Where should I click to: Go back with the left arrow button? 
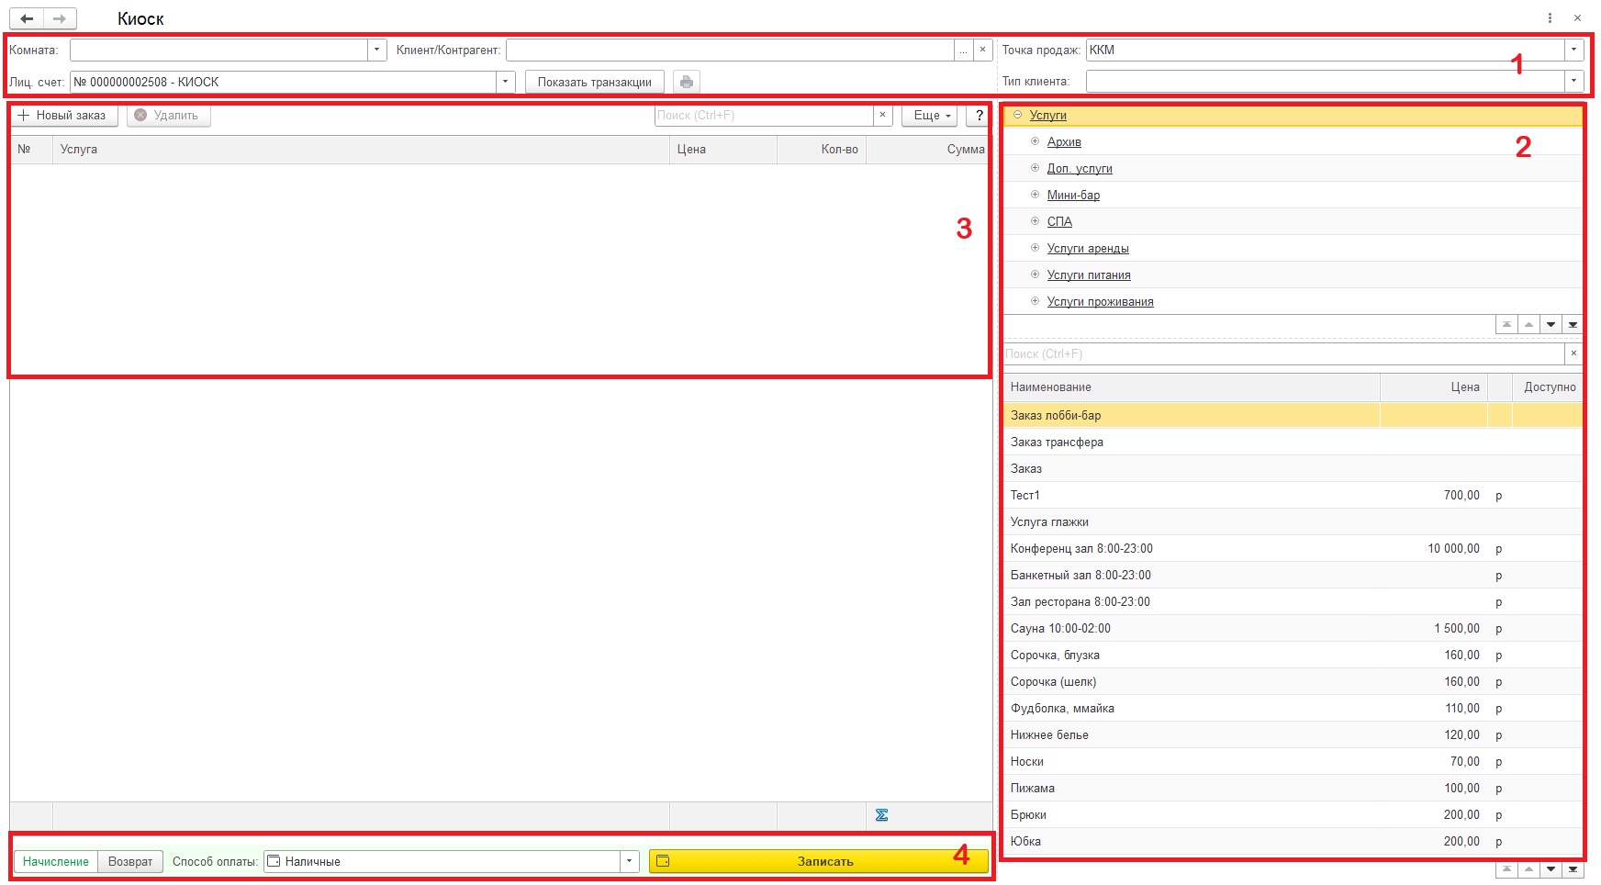pos(27,18)
